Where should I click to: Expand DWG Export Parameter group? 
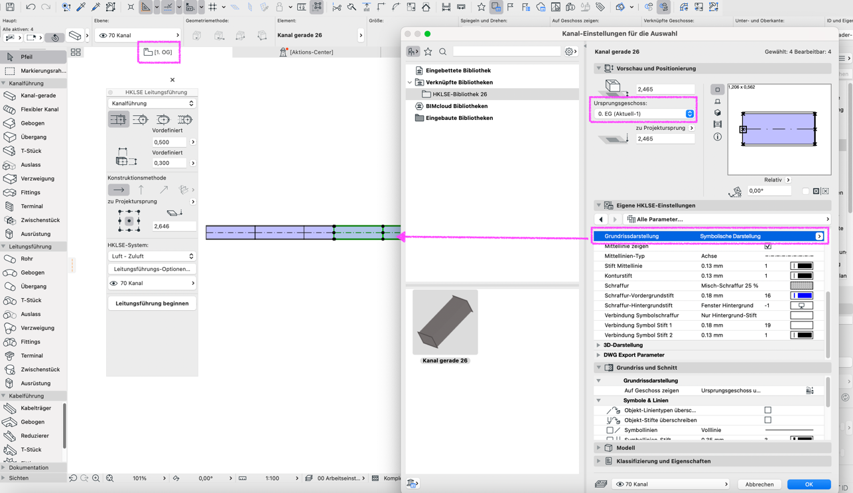(598, 355)
